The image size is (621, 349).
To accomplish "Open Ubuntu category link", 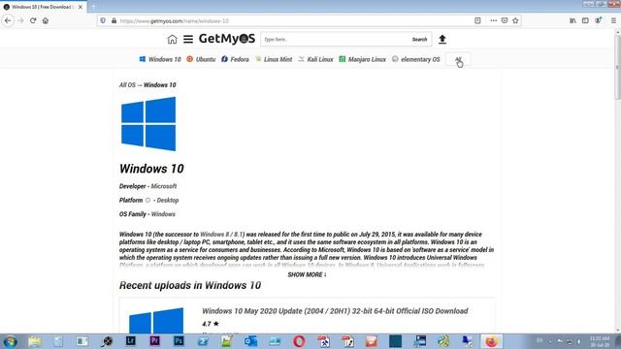I will tap(201, 59).
